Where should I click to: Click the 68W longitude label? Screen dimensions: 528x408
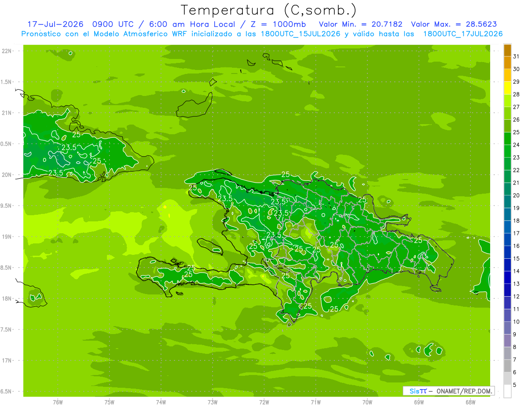click(x=470, y=402)
